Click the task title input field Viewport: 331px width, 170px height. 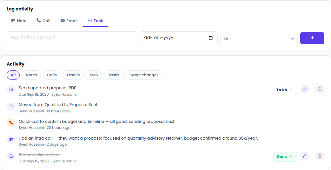coord(72,38)
